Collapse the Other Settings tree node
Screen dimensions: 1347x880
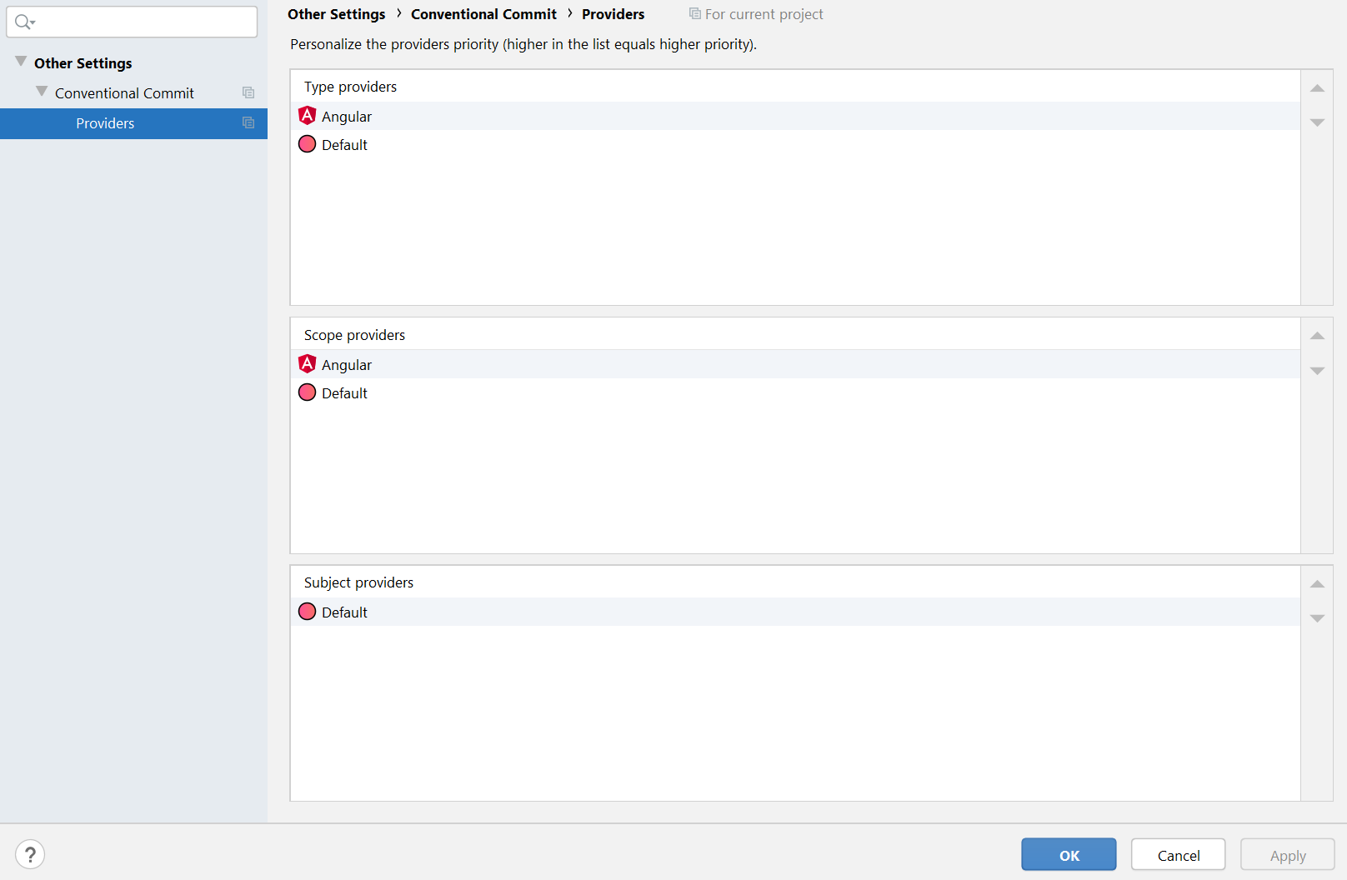tap(21, 62)
